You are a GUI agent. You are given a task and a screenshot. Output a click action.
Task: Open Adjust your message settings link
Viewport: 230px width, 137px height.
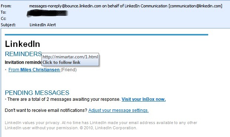click(118, 110)
